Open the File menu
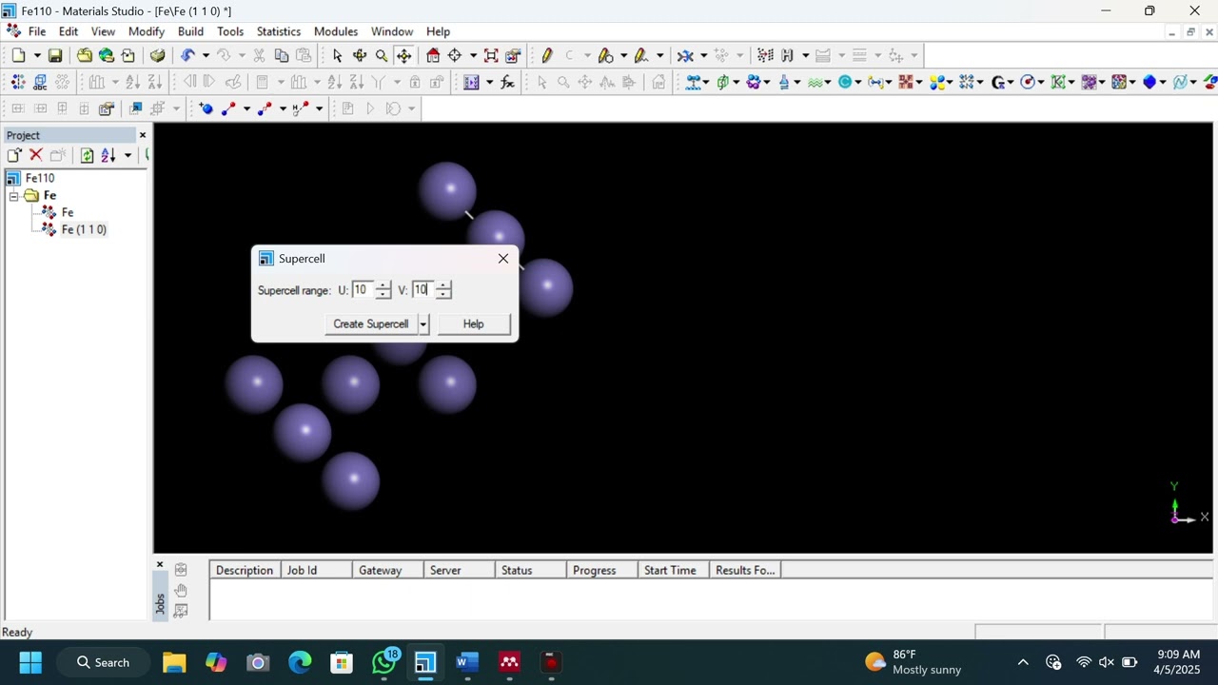The width and height of the screenshot is (1218, 685). pyautogui.click(x=37, y=31)
